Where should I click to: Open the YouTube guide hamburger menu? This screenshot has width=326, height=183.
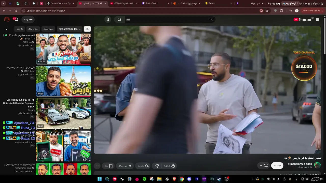(x=317, y=20)
